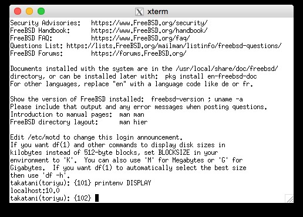Click the FreeBSD FAQ URL
Viewport: 303px width, 217px height.
coord(140,38)
